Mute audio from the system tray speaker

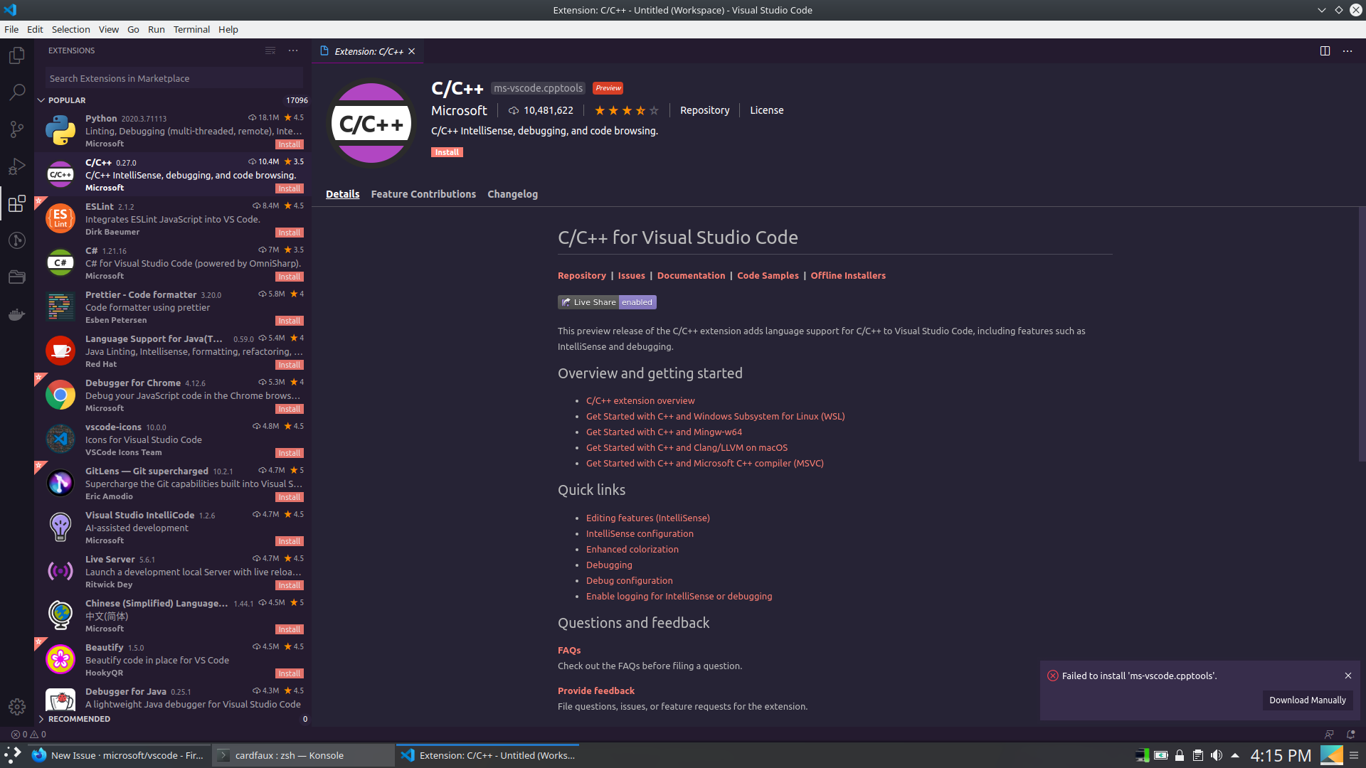click(x=1217, y=755)
